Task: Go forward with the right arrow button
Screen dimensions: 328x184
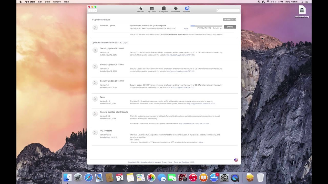Action: point(95,10)
